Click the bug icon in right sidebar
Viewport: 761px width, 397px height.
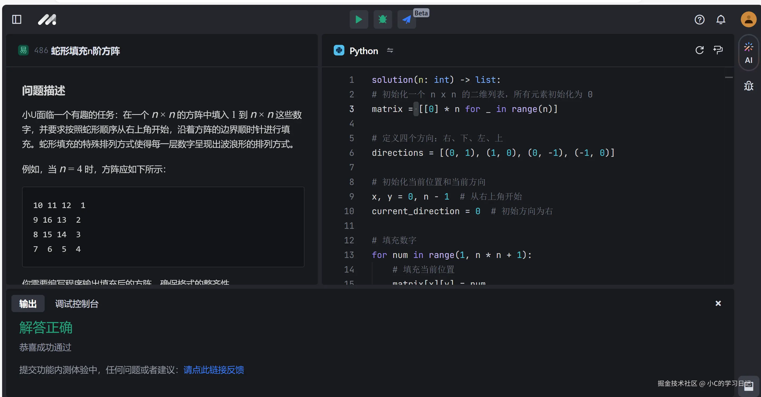(748, 86)
